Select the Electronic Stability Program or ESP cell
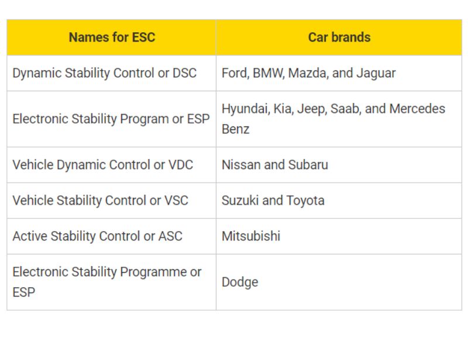468x351 pixels. click(x=111, y=119)
